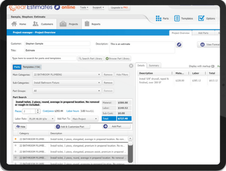Screen dimensions: 226x171
Task: Click the Pieces link label
Action: [x=18, y=111]
